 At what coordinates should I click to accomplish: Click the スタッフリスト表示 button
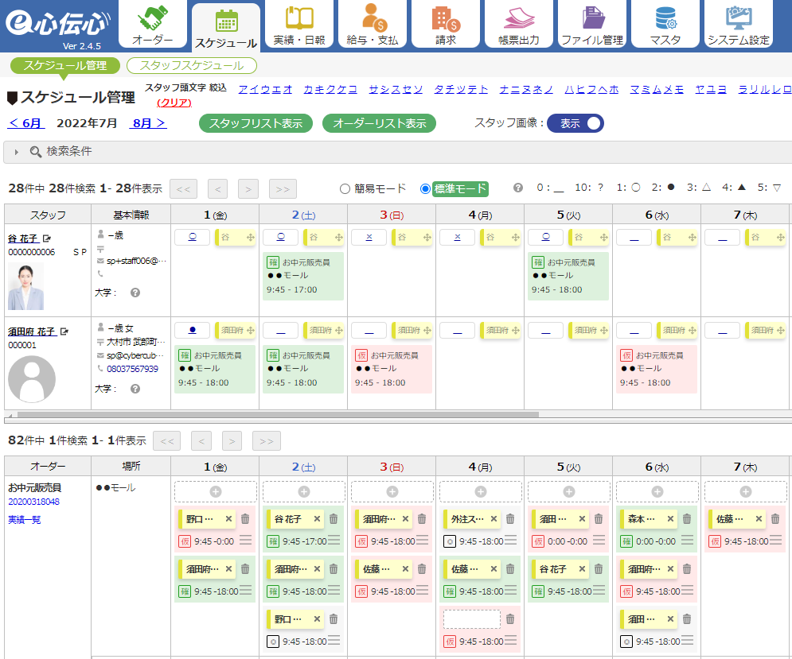[256, 123]
